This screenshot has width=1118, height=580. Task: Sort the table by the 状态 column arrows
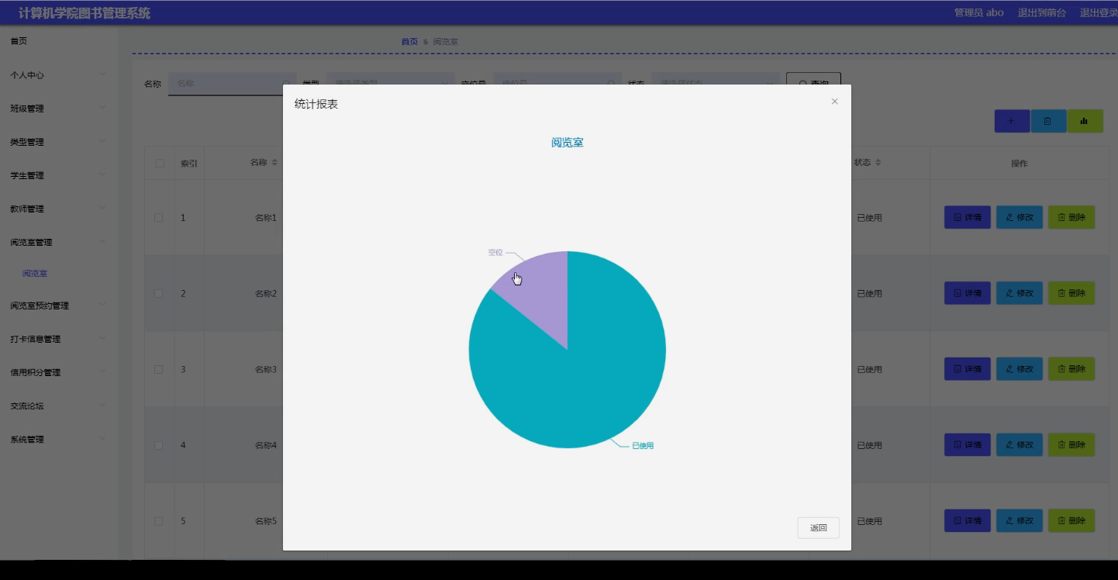(x=878, y=163)
